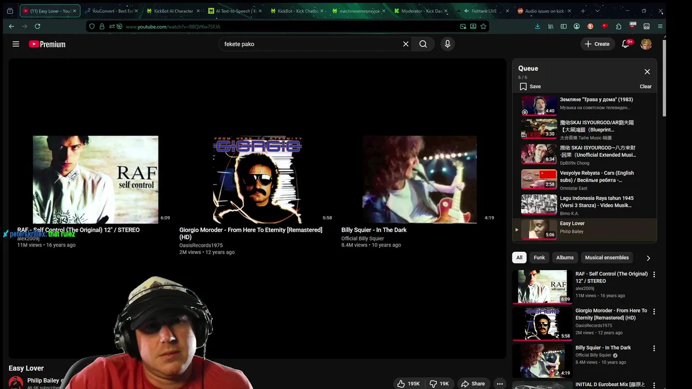Image resolution: width=692 pixels, height=389 pixels.
Task: Play queue item by Taihe Music
Action: pyautogui.click(x=584, y=130)
